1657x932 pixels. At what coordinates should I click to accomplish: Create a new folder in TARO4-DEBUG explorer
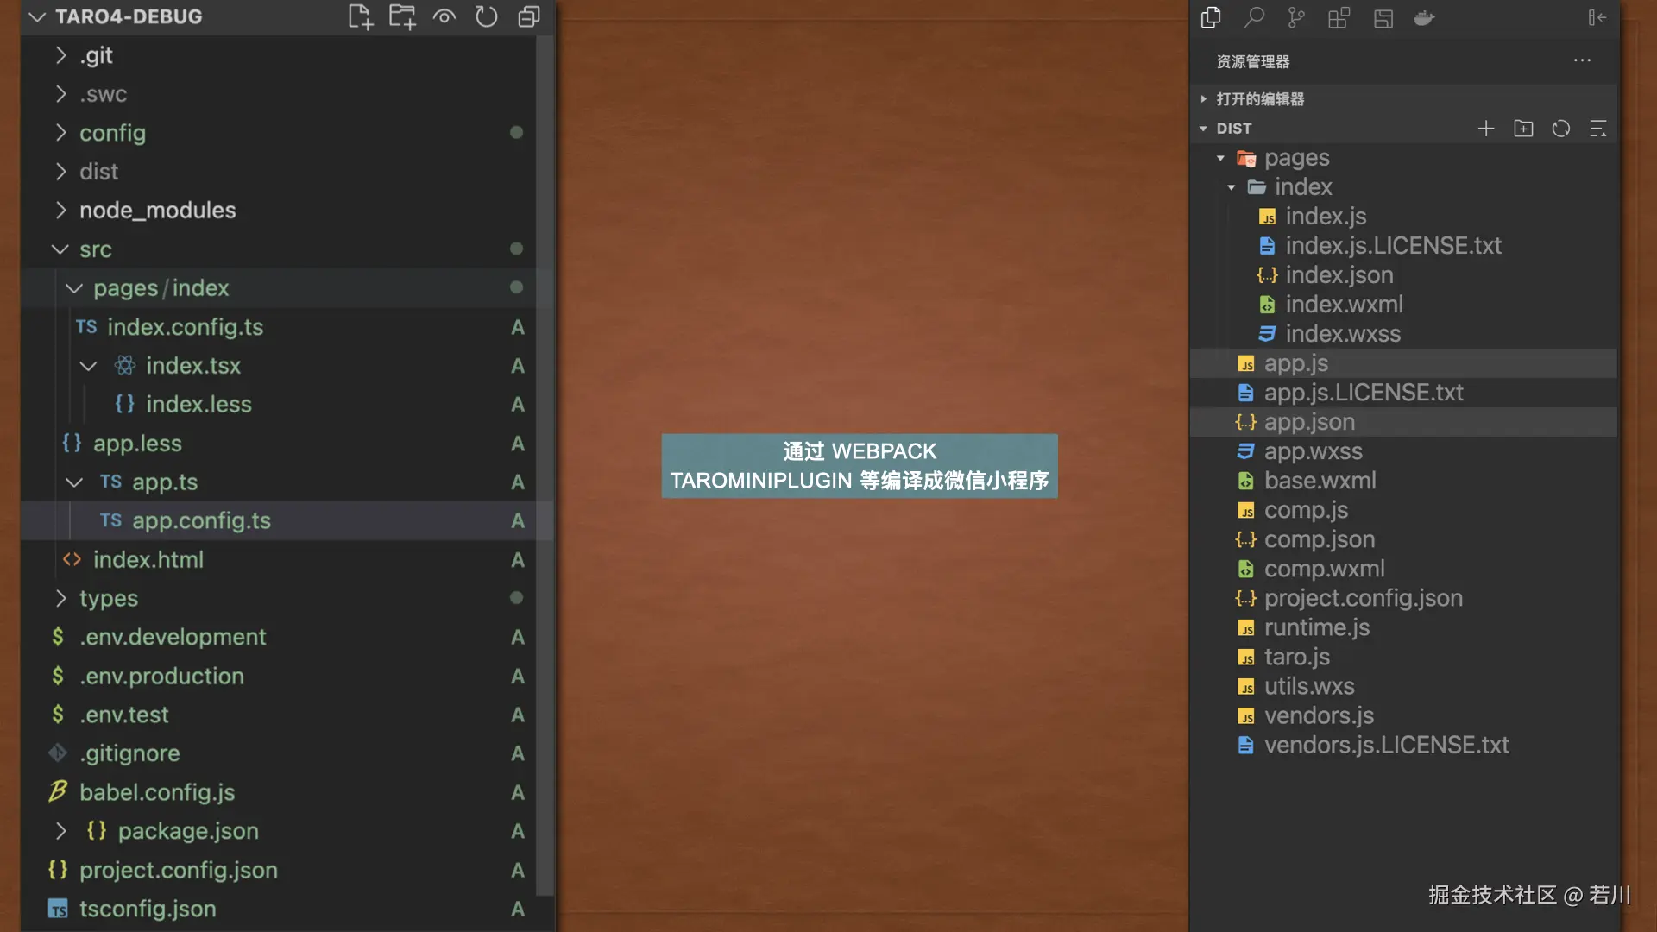(402, 16)
